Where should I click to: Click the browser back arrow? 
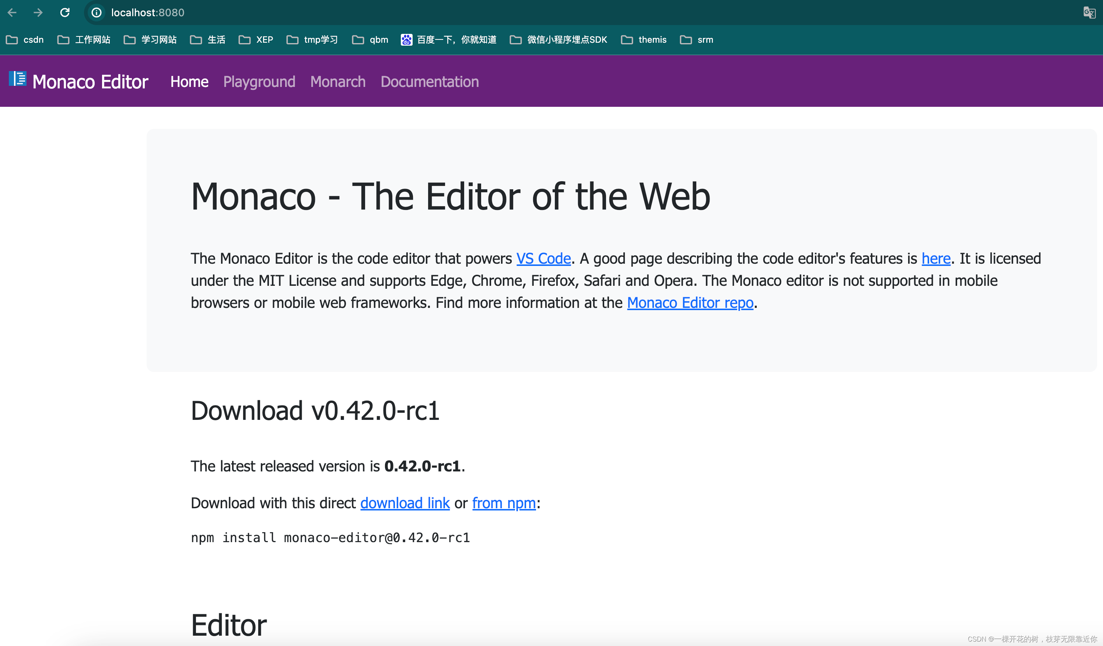pyautogui.click(x=12, y=13)
